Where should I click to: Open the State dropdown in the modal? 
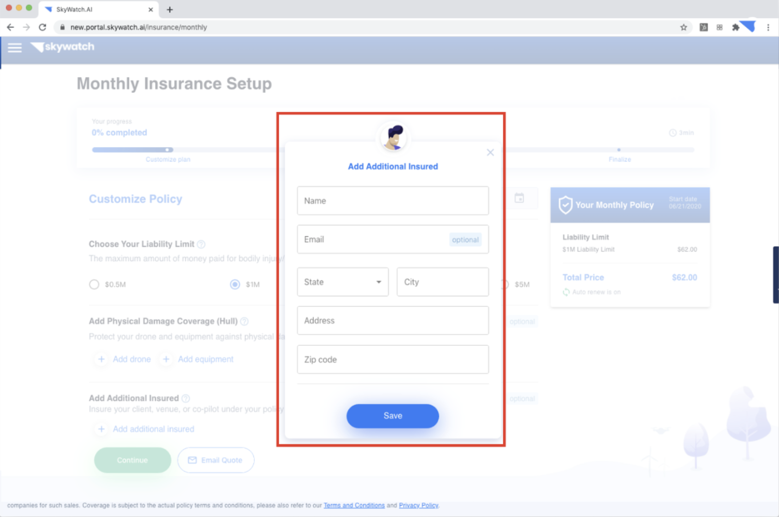(342, 282)
